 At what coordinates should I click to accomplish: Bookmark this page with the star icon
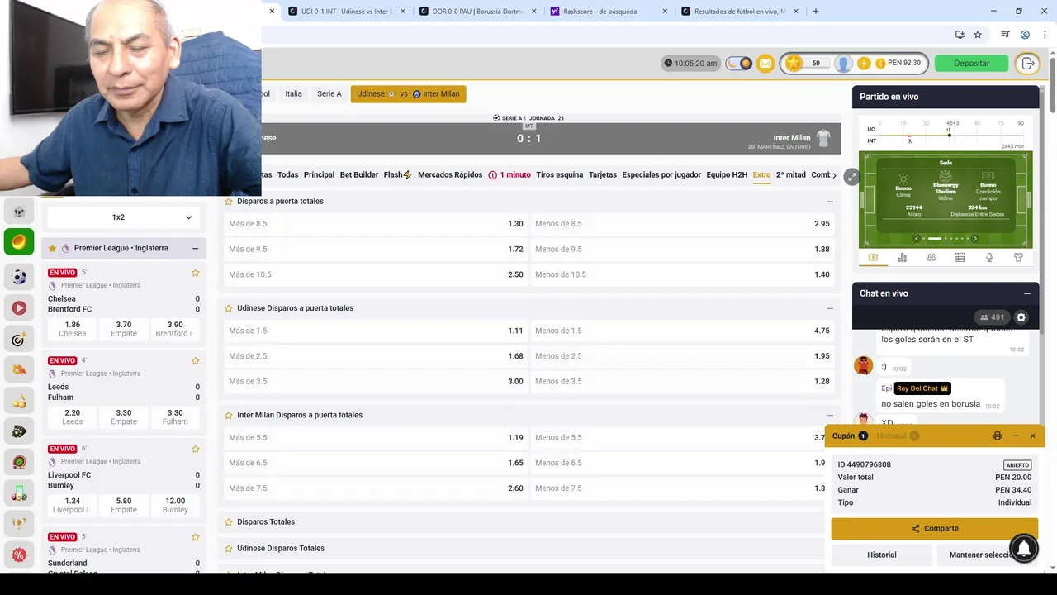click(978, 35)
